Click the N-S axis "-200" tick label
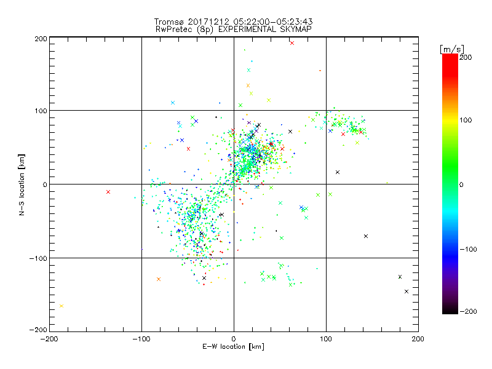 point(38,330)
